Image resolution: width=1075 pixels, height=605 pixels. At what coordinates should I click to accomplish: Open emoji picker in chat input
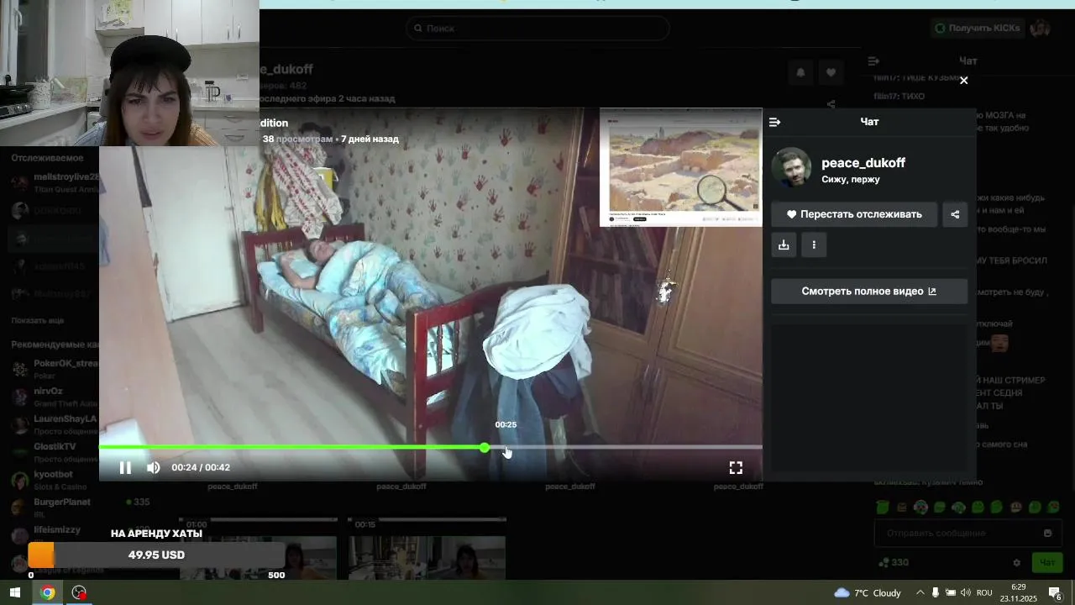click(x=1047, y=533)
